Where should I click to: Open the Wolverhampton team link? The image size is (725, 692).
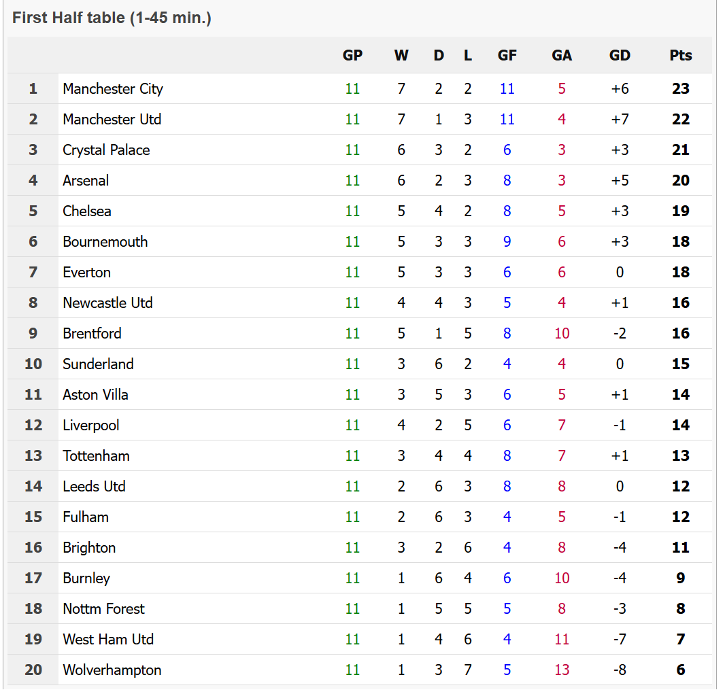point(112,670)
